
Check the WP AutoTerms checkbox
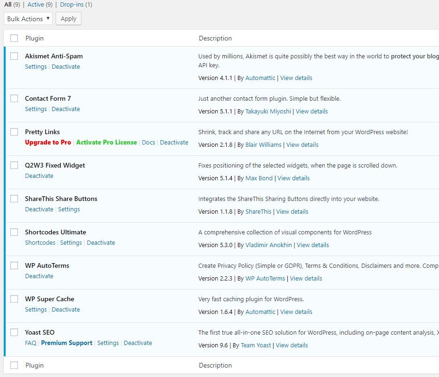[14, 265]
